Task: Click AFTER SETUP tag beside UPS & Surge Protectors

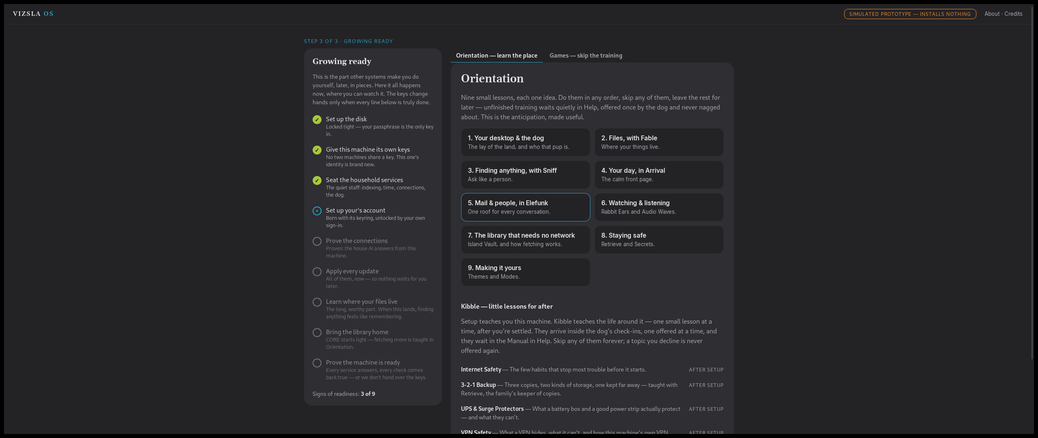Action: [x=706, y=409]
